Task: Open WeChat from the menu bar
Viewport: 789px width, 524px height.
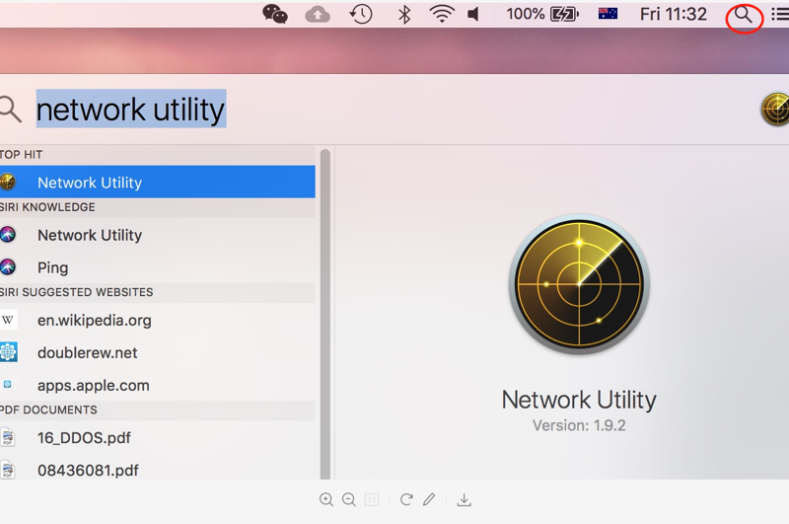Action: tap(275, 14)
